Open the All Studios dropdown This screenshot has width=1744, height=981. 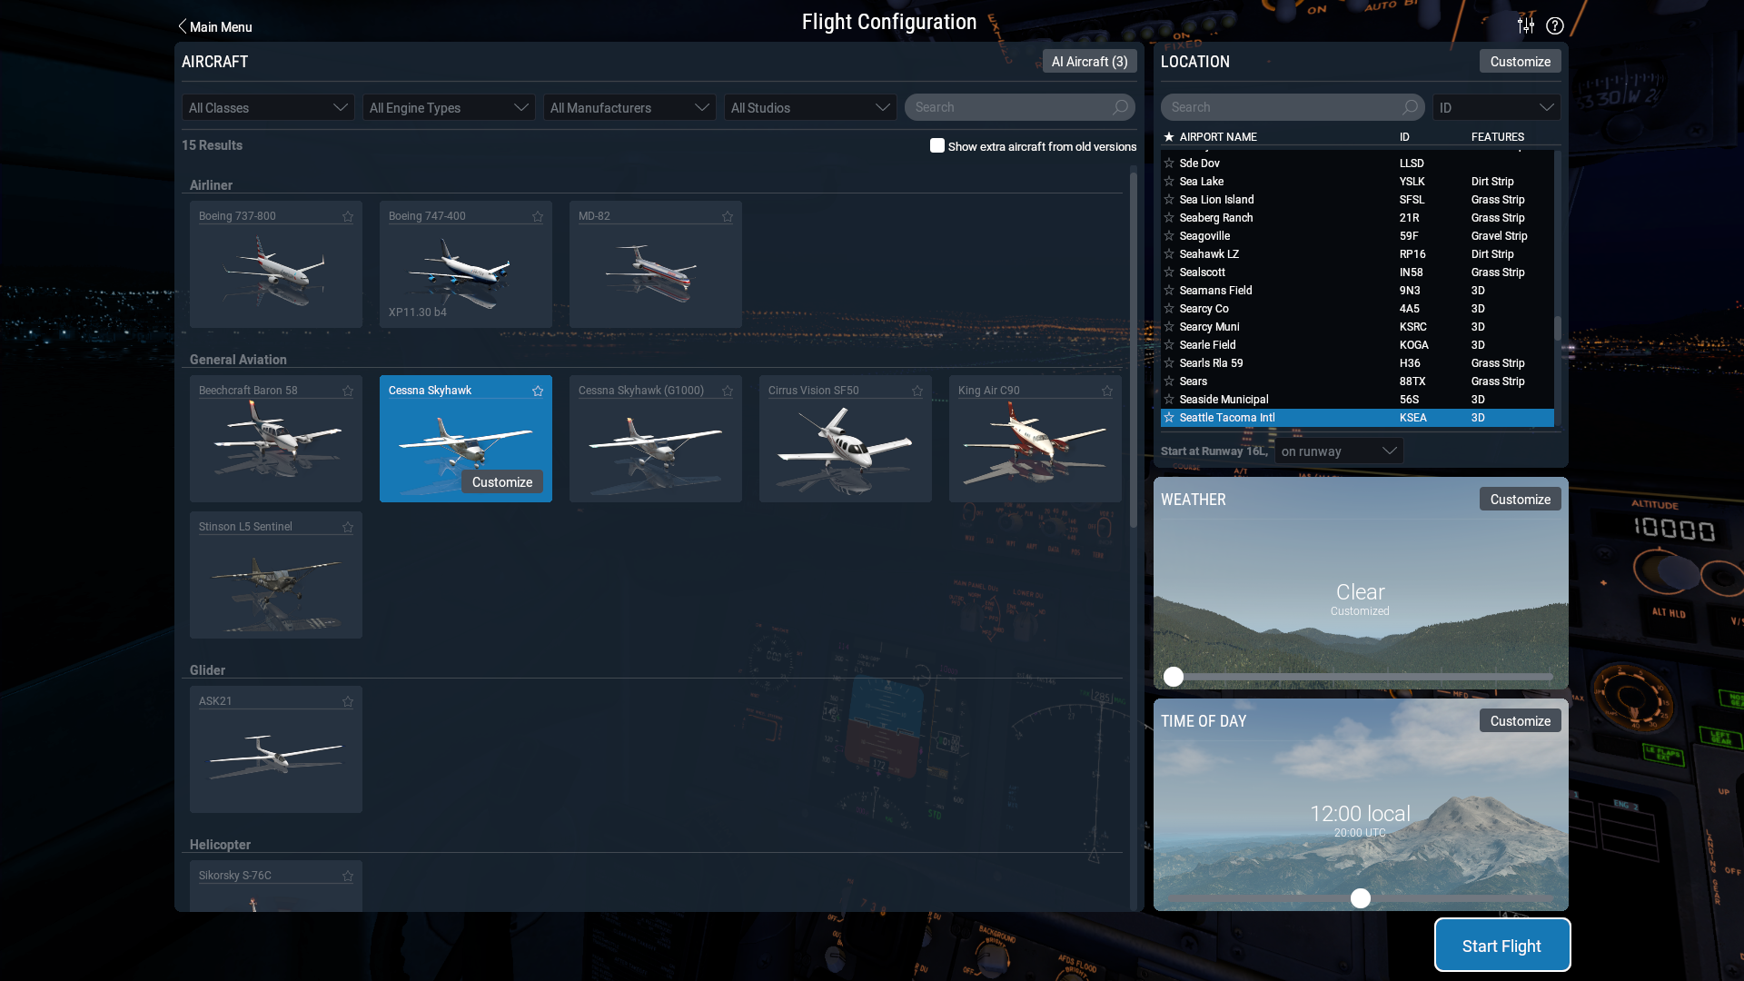tap(810, 107)
